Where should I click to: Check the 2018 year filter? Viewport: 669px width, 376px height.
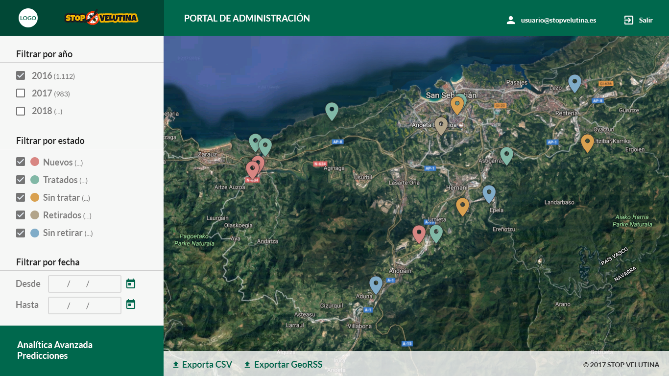pos(21,111)
